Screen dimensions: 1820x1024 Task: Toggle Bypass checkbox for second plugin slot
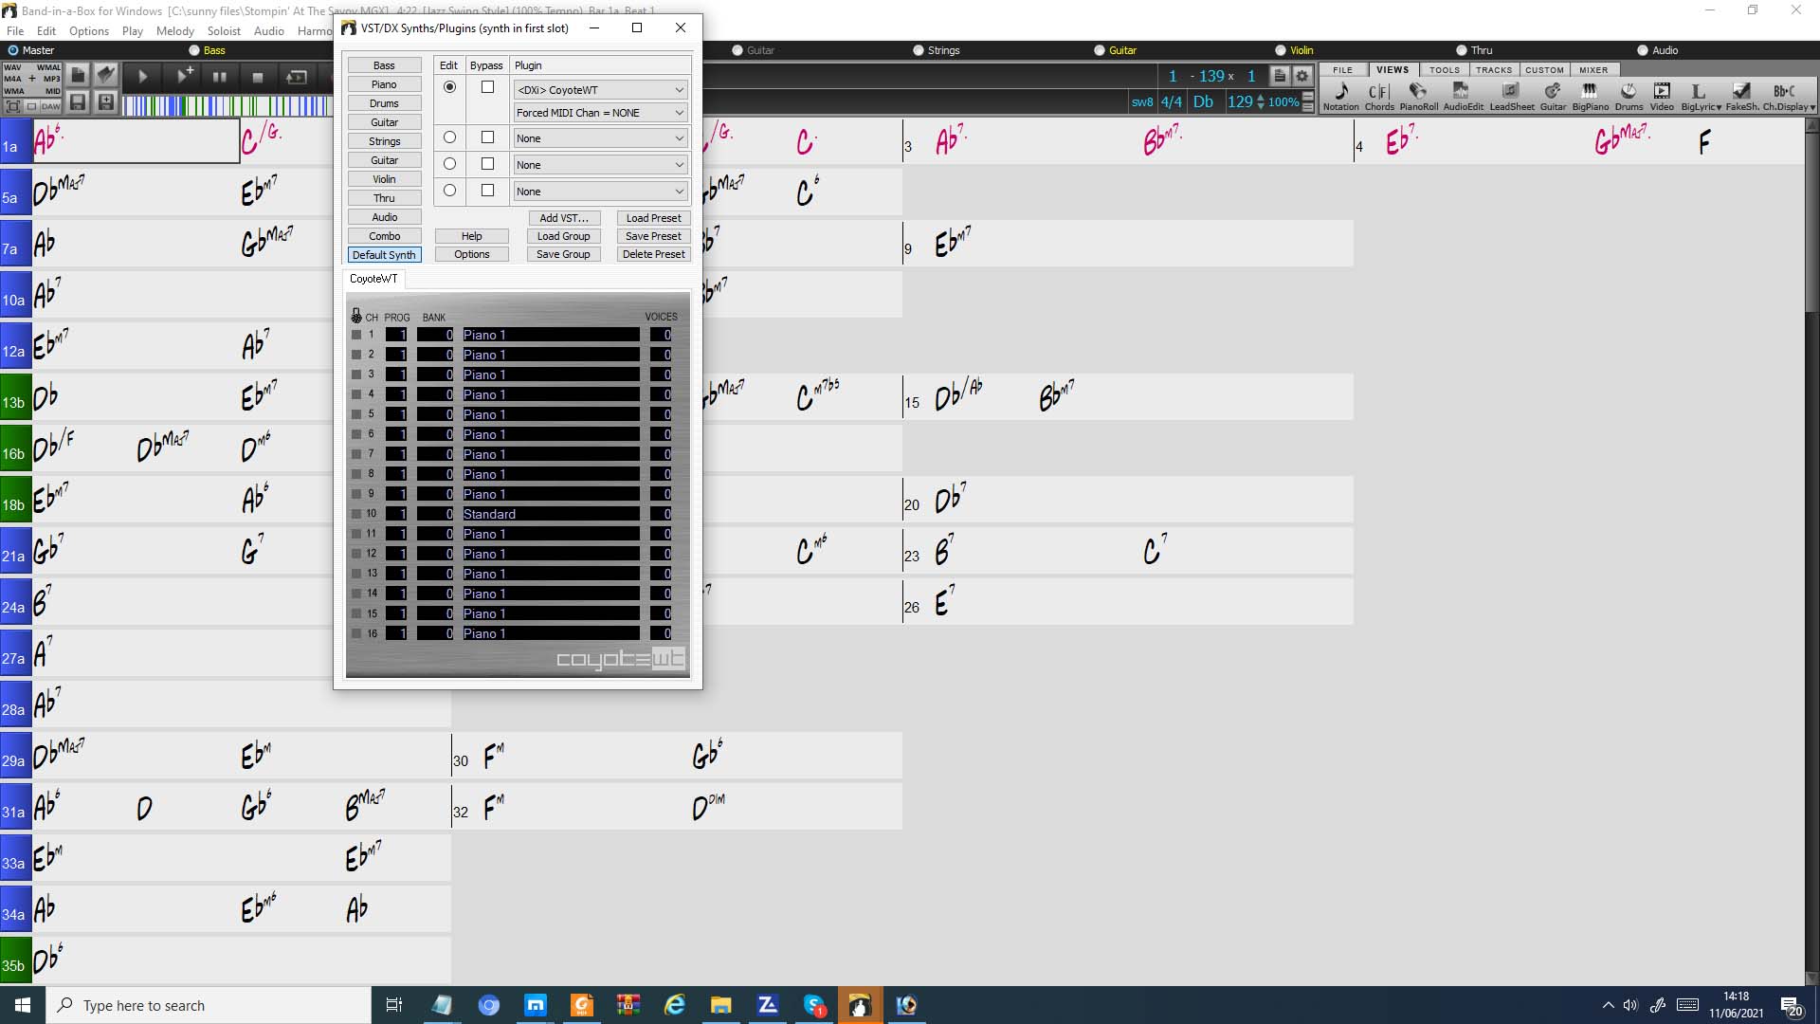coord(487,137)
